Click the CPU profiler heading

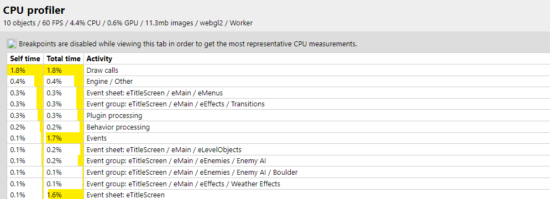tap(34, 10)
